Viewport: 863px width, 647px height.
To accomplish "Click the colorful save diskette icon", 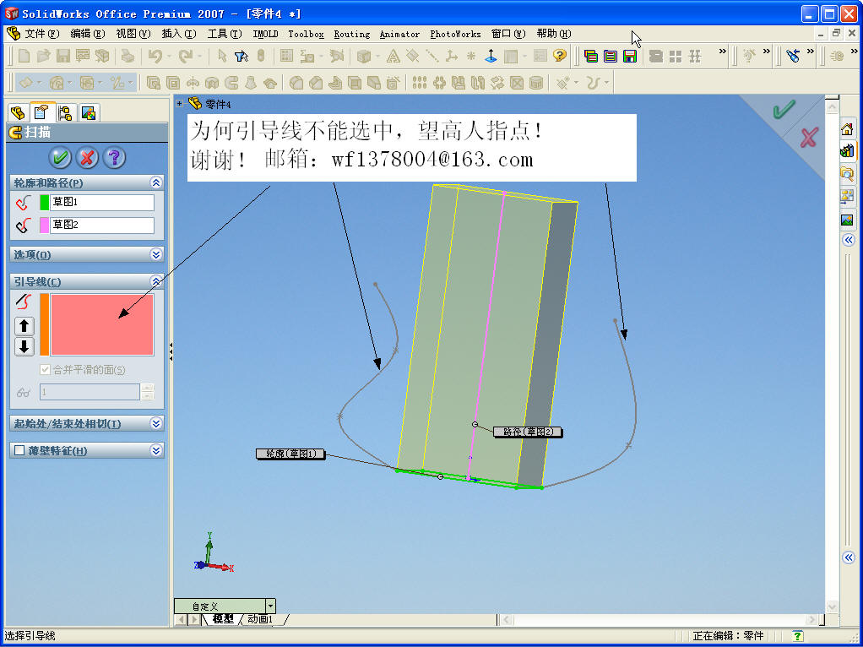I will tap(630, 56).
